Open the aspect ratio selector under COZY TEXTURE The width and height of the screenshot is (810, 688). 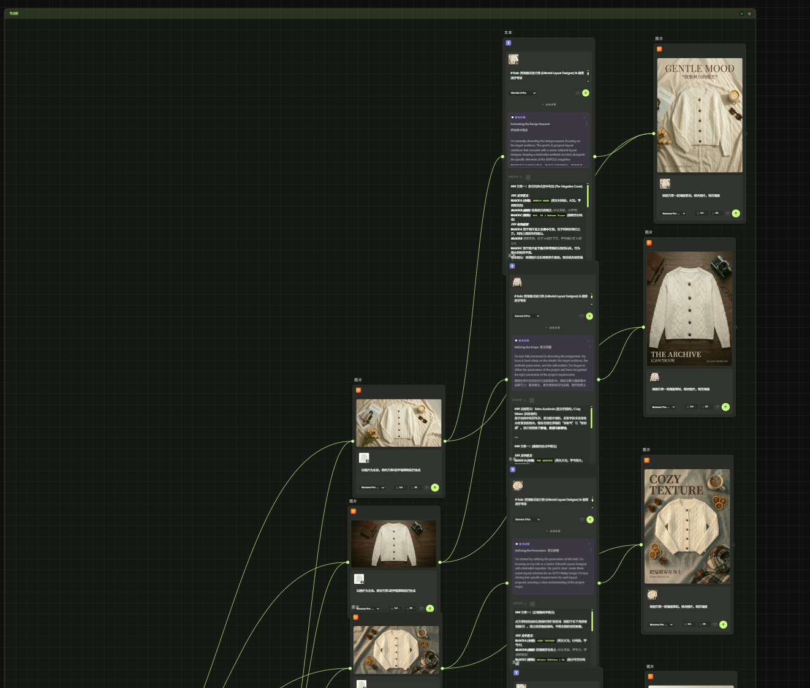pos(689,625)
